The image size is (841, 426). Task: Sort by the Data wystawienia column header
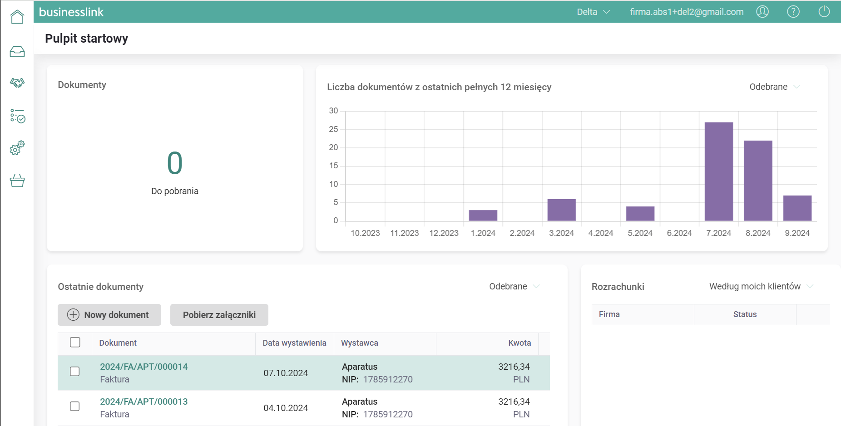pyautogui.click(x=294, y=343)
